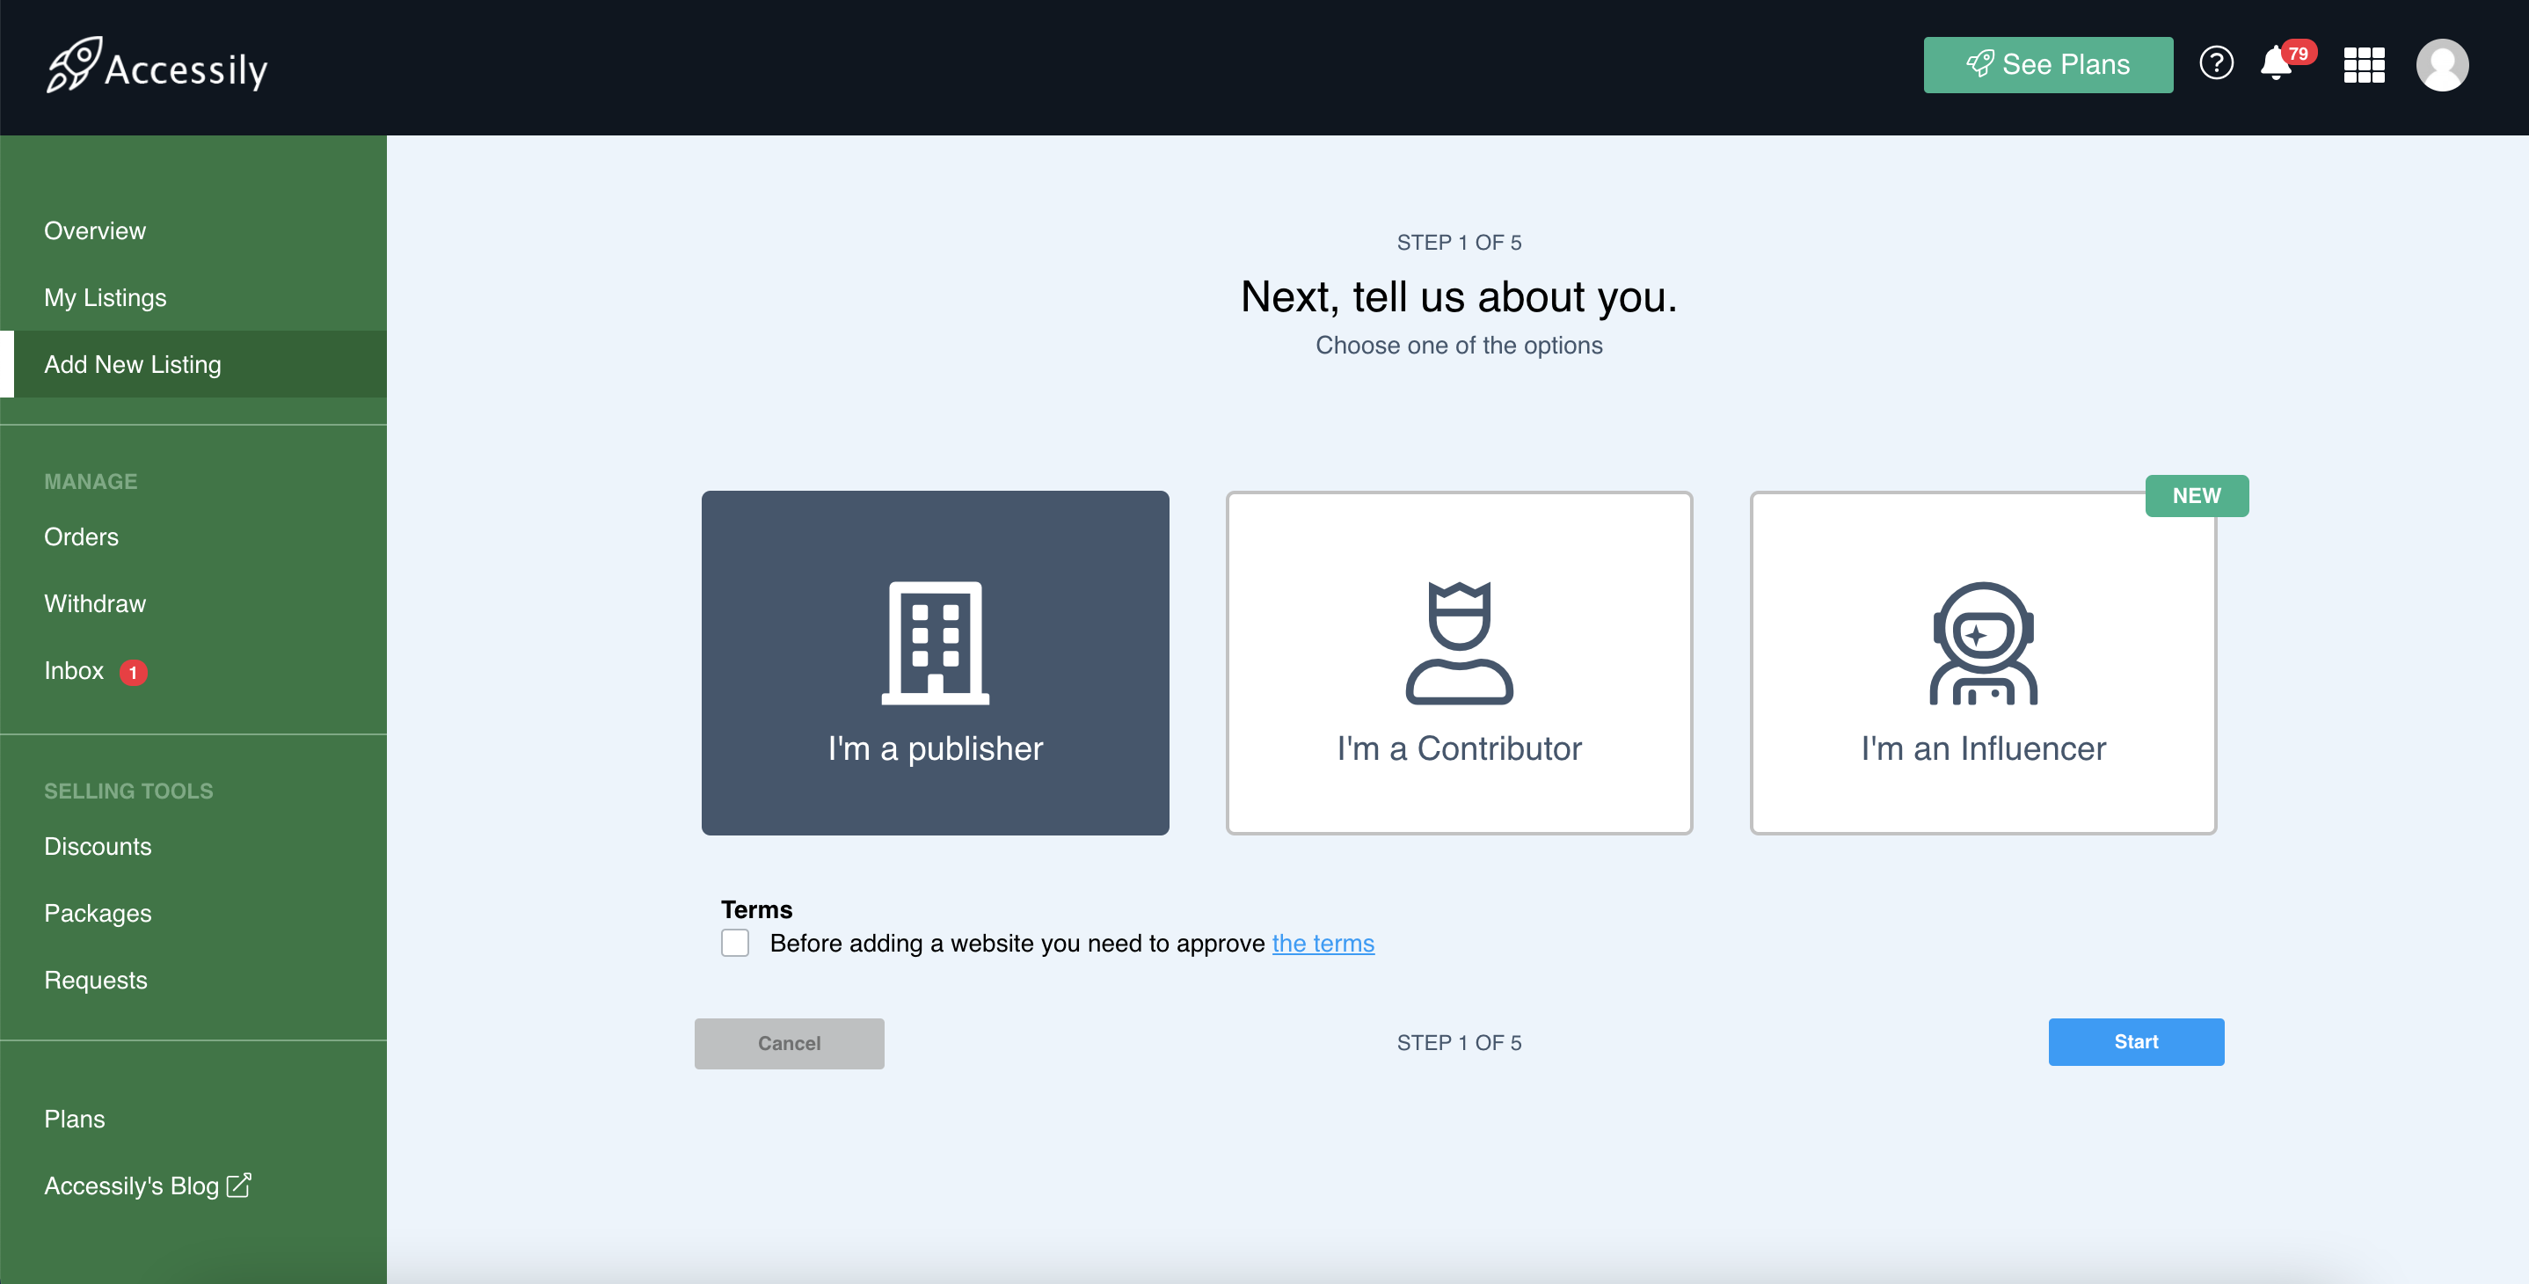Open Inbox with unread badge
2529x1284 pixels.
(x=75, y=670)
